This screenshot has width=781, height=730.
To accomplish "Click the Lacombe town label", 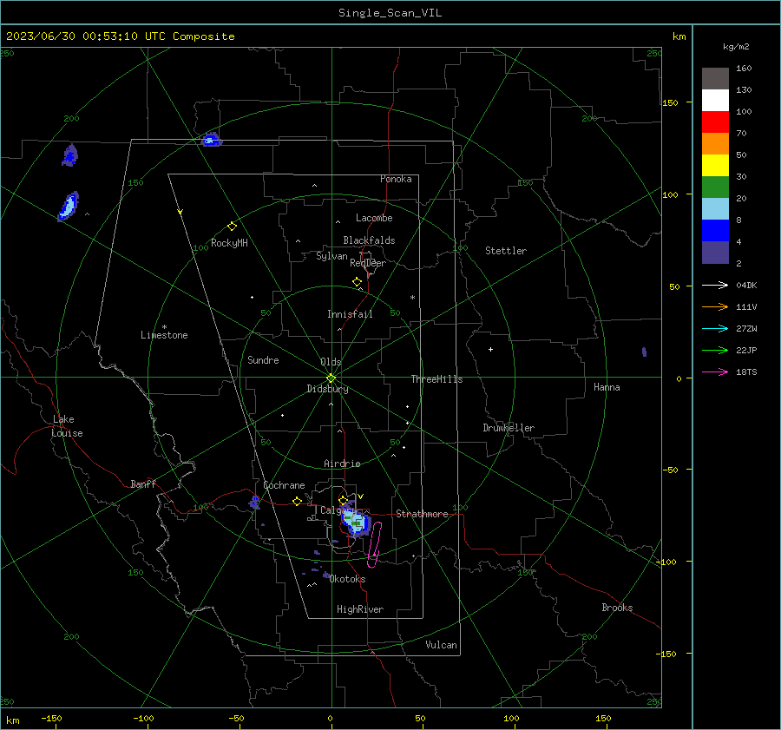I will [x=374, y=218].
